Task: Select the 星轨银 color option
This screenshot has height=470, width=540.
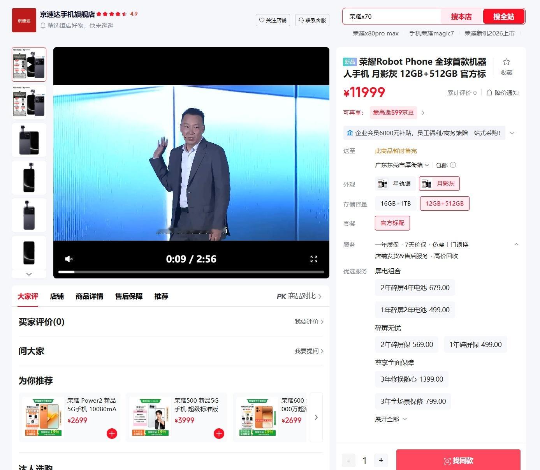Action: click(x=396, y=184)
